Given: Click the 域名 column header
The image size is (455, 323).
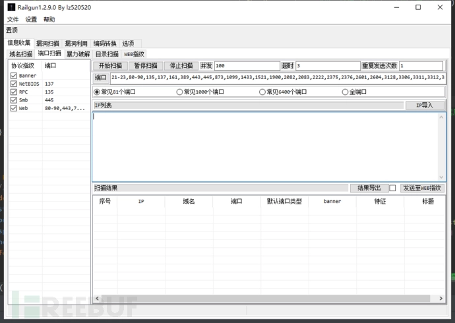Looking at the screenshot, I should 189,201.
